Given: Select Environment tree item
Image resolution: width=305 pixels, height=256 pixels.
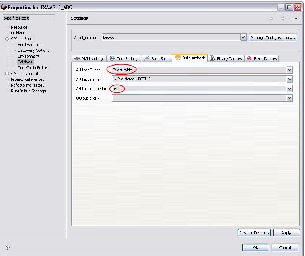Looking at the screenshot, I should coord(29,56).
